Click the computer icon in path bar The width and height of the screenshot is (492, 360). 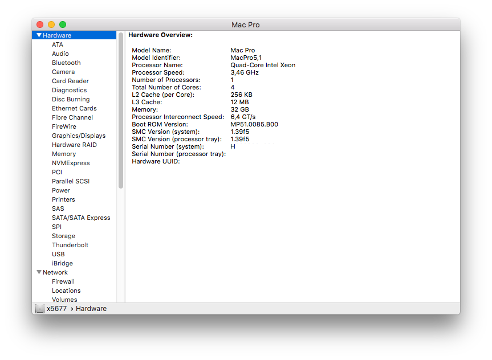click(x=40, y=309)
